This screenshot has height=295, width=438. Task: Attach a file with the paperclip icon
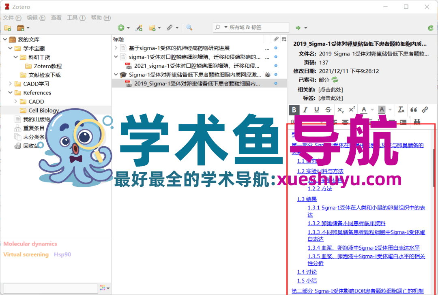169,28
